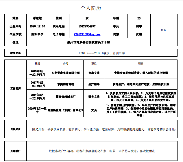Select the birth date 1996.12.07 cell
Image resolution: width=183 pixels, height=162 pixels.
[x=37, y=26]
